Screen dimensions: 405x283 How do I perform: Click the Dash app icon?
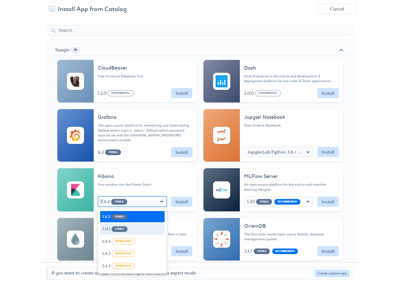pyautogui.click(x=222, y=81)
